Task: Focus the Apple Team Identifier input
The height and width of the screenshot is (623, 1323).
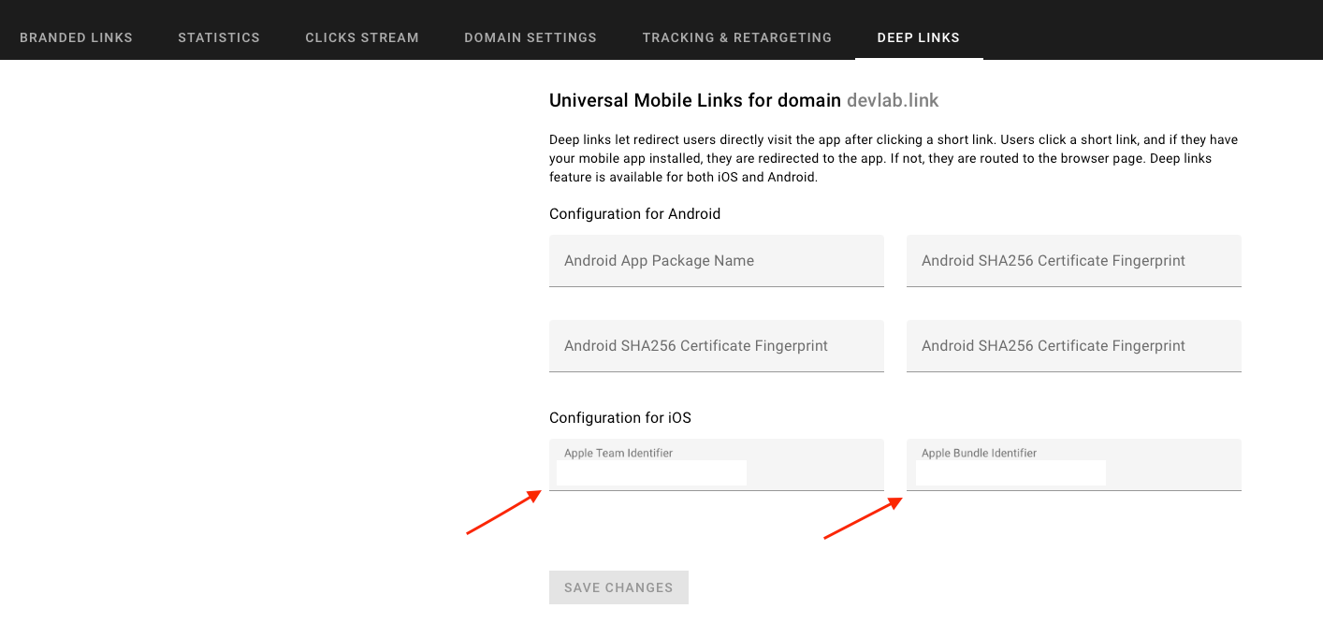Action: point(649,472)
